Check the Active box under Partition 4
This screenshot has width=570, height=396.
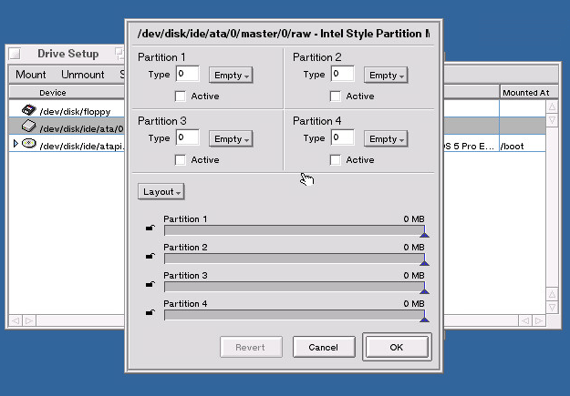336,159
